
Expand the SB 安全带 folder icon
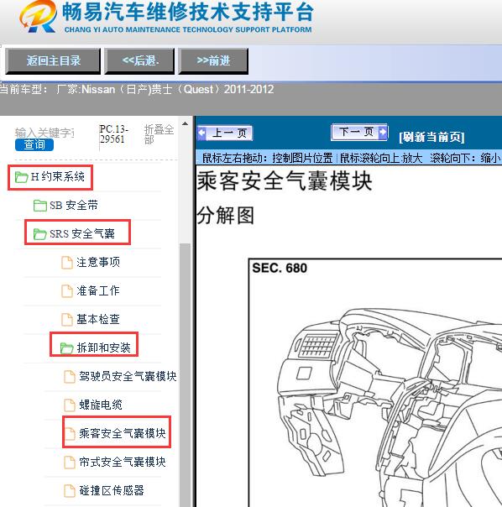[40, 206]
